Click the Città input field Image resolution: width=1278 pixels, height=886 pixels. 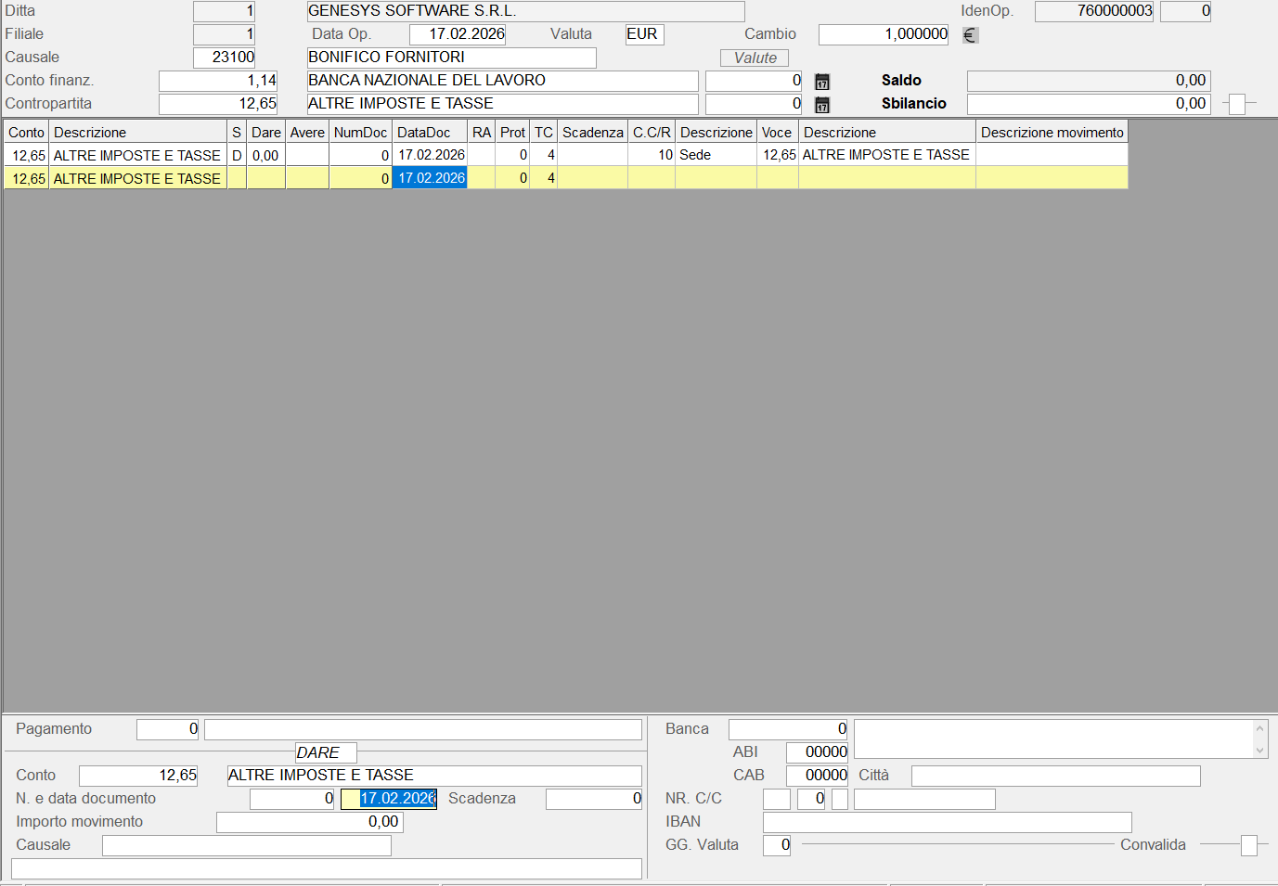point(1055,776)
